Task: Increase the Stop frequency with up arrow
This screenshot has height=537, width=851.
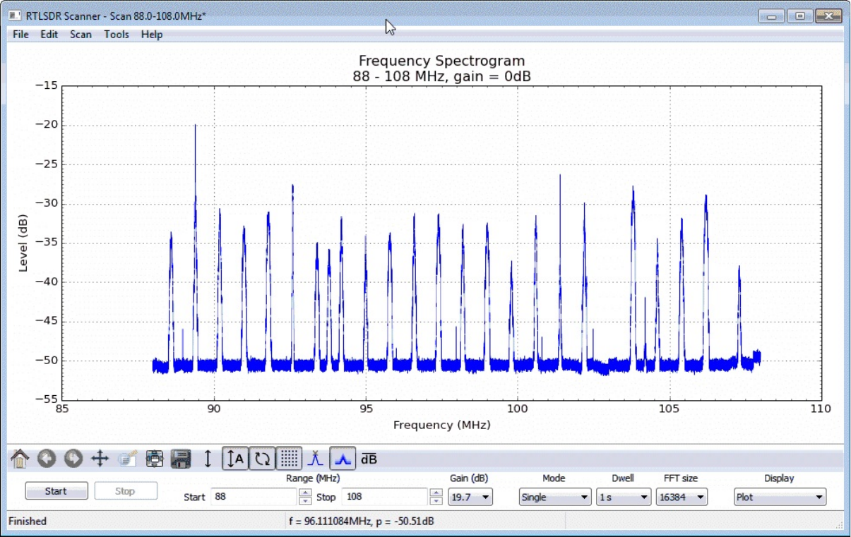Action: [436, 493]
